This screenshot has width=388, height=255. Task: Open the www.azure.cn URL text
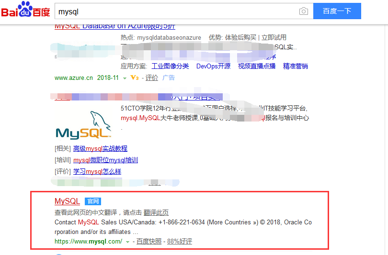(73, 78)
